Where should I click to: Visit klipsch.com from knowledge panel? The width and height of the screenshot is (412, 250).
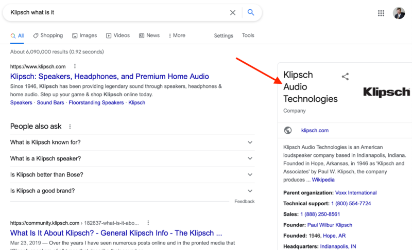click(x=315, y=130)
